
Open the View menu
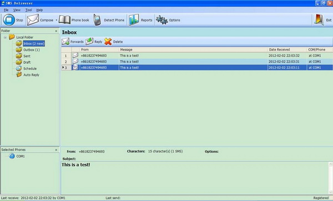point(17,10)
